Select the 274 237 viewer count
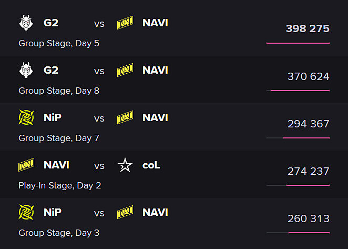 coord(308,171)
